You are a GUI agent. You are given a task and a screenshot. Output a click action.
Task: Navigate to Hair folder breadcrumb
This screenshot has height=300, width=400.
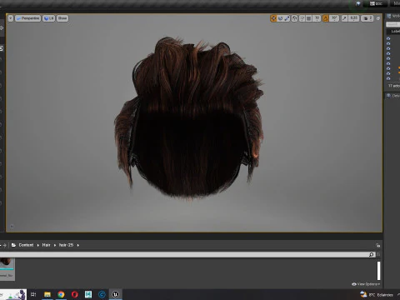[46, 245]
